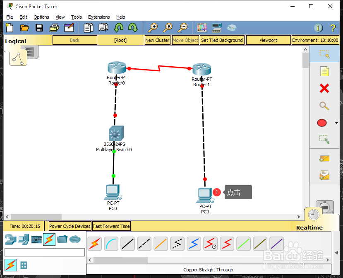Pick Copper Cross-Over dashed cable
343x278 pixels.
point(144,244)
